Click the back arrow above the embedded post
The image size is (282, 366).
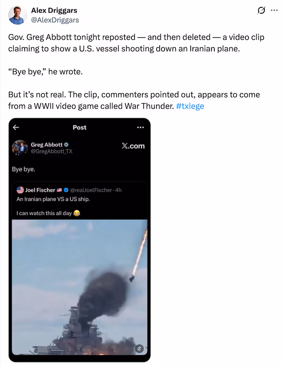coord(16,128)
